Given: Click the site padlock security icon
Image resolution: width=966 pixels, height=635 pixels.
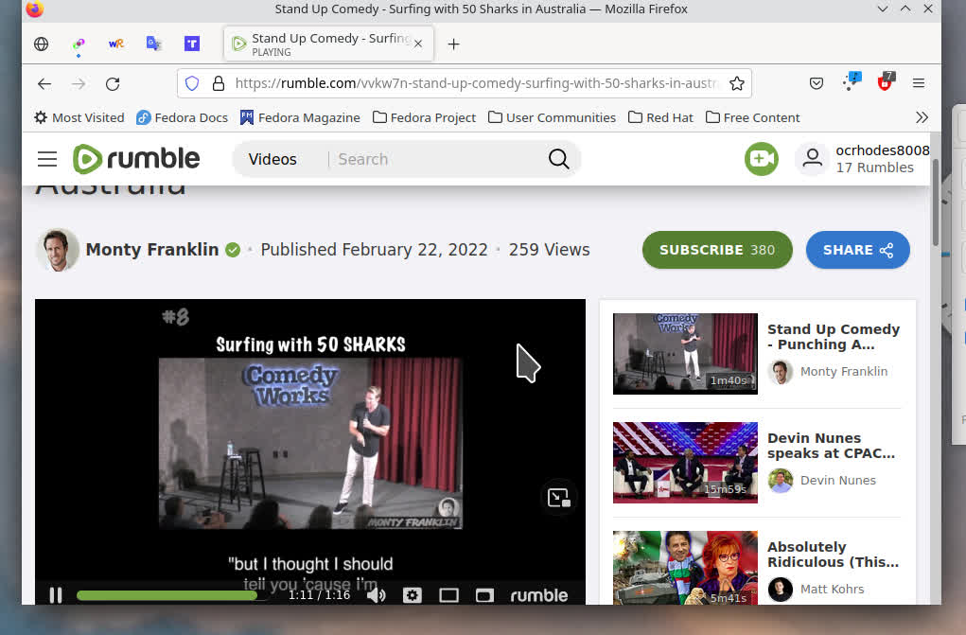Looking at the screenshot, I should tap(219, 83).
